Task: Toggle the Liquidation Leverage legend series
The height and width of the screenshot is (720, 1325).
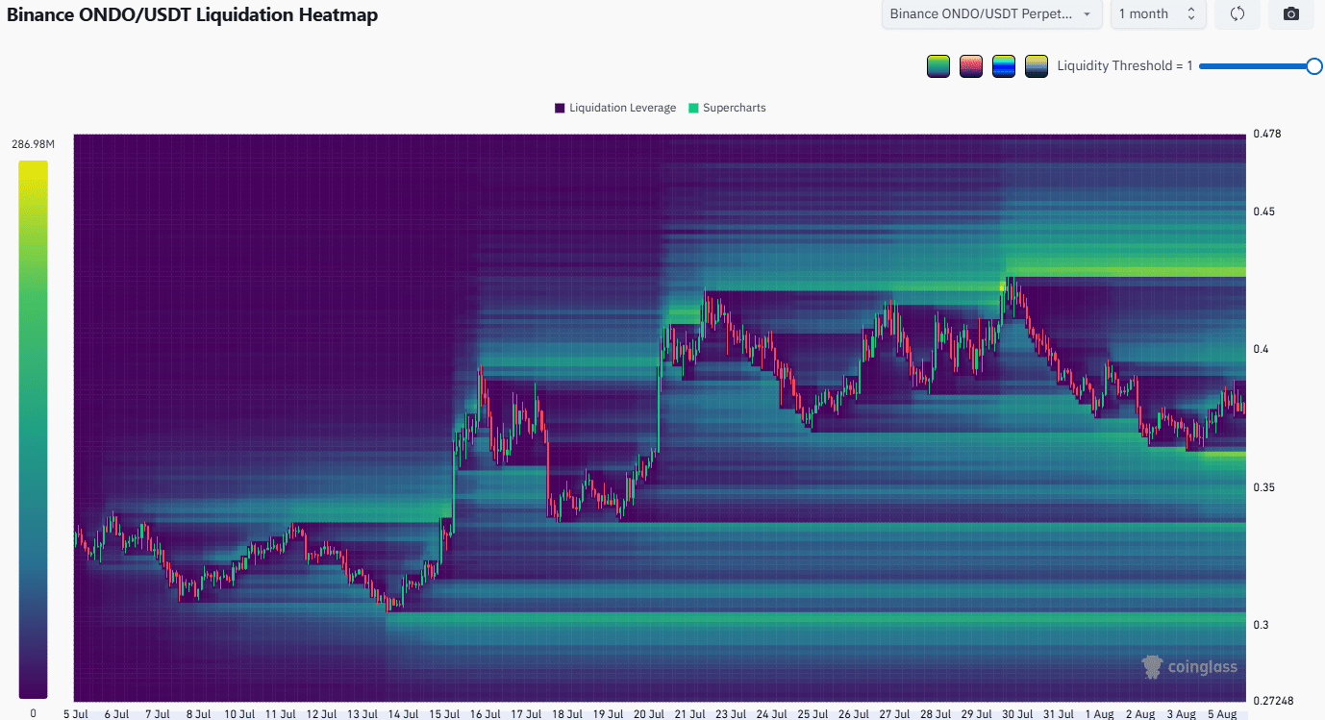Action: coord(615,108)
